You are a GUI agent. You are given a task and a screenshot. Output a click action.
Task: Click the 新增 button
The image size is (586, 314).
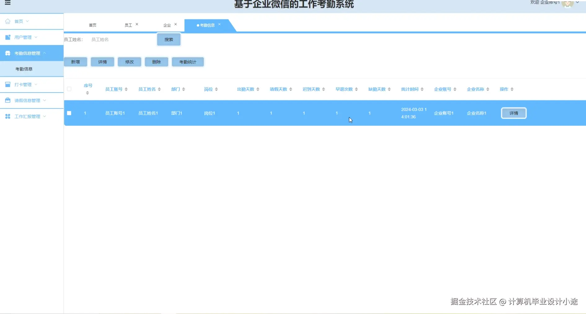pos(75,62)
